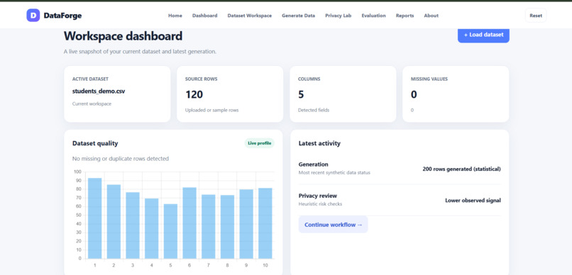
Task: Click the Dataset quality card title
Action: [x=95, y=143]
